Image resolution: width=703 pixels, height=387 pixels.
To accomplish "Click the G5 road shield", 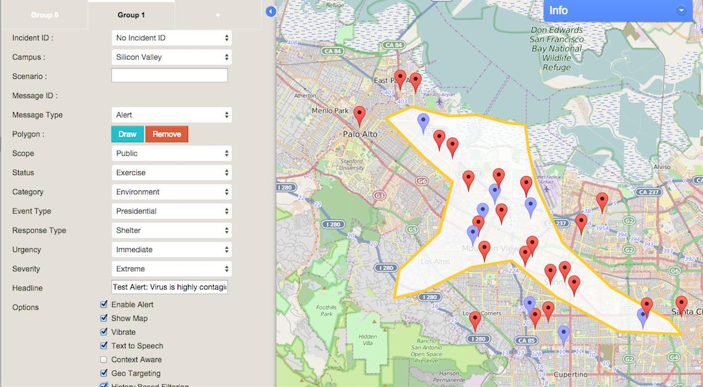I will click(x=412, y=229).
